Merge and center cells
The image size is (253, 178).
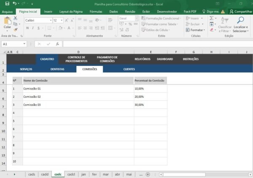click(x=110, y=28)
